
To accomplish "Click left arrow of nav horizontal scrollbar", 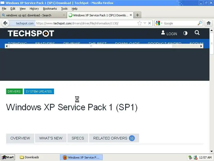I will point(7,46).
